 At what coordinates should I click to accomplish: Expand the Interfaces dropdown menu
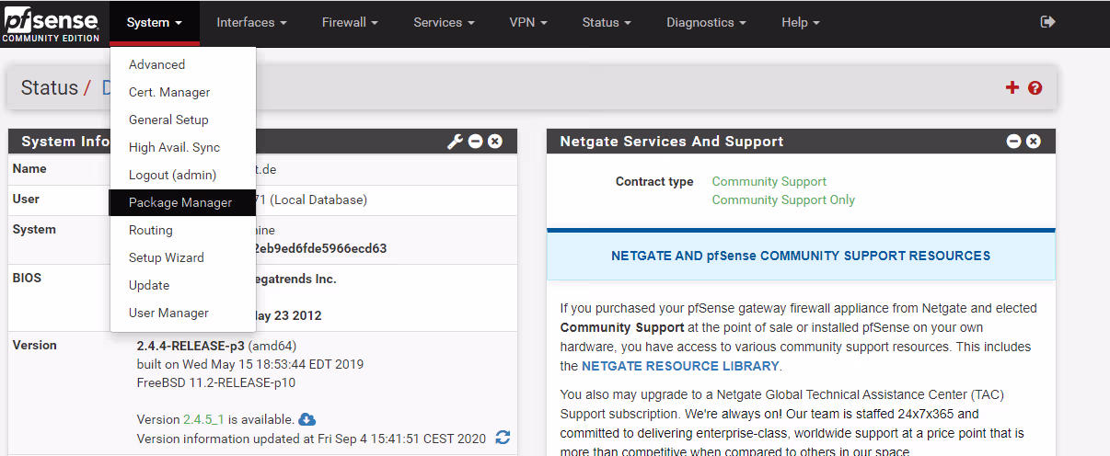(x=251, y=22)
